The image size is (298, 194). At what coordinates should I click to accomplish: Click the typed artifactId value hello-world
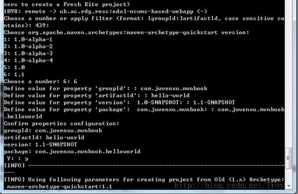coord(170,95)
